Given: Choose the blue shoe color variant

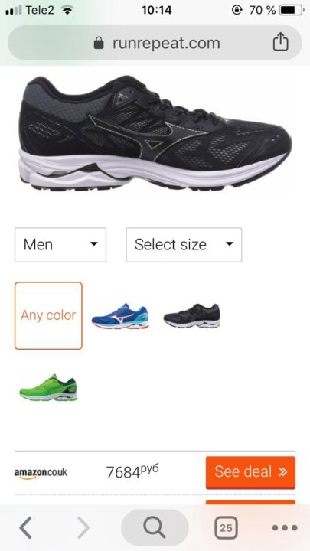Looking at the screenshot, I should tap(120, 316).
